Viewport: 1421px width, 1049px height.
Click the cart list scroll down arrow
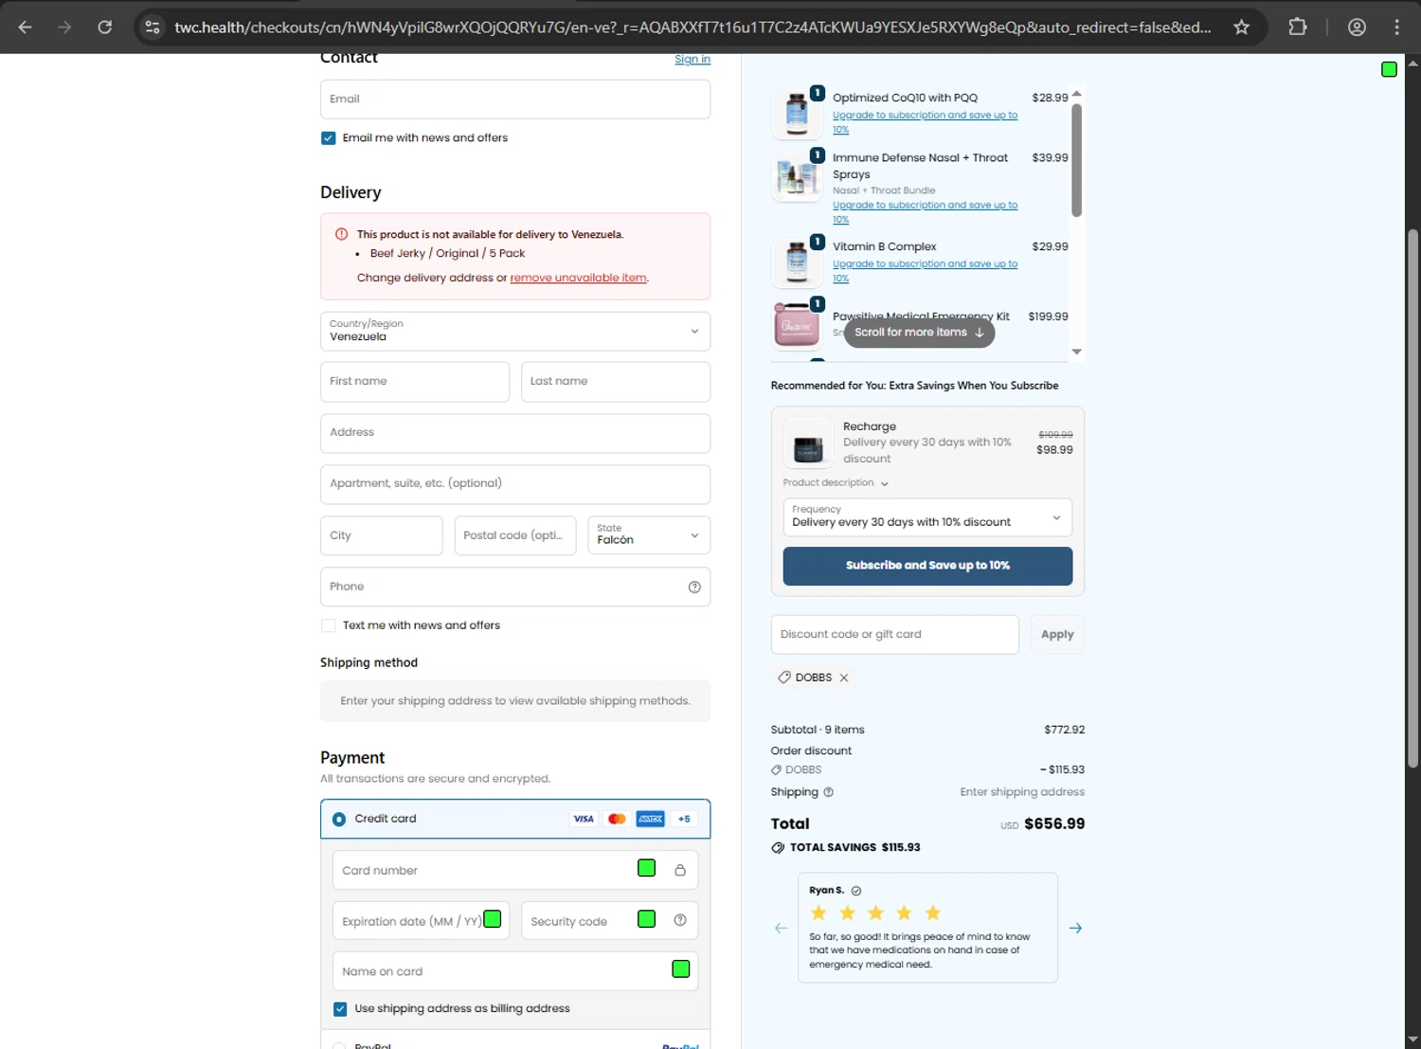click(1076, 352)
